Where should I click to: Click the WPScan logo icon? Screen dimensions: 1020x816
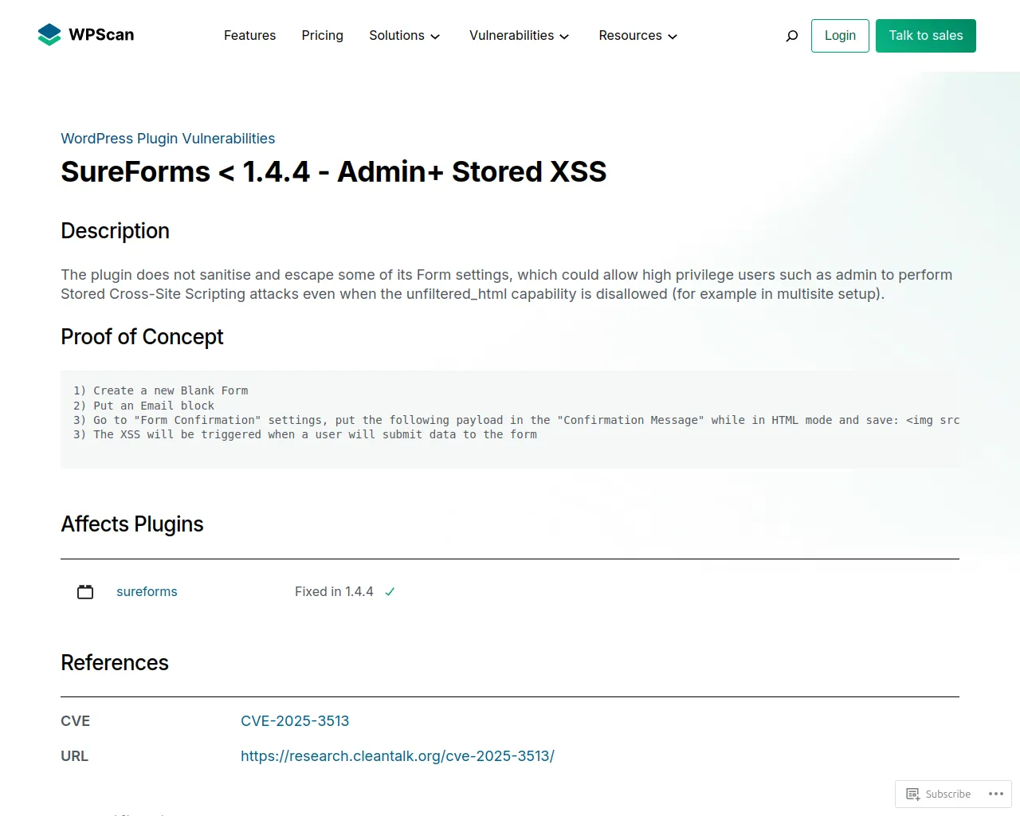(x=49, y=35)
